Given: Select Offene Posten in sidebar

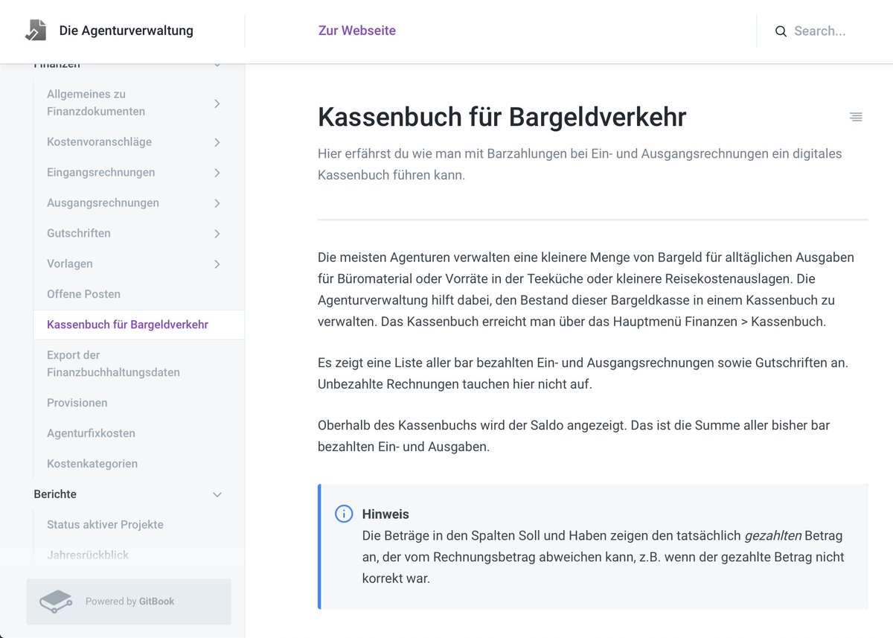Looking at the screenshot, I should [x=83, y=294].
